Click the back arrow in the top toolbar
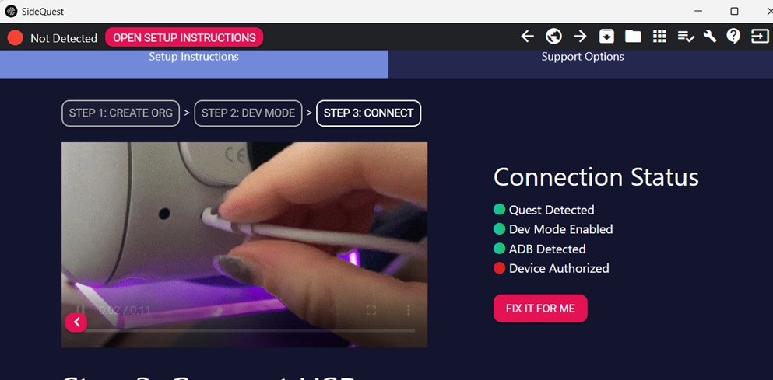The image size is (773, 380). click(x=528, y=37)
